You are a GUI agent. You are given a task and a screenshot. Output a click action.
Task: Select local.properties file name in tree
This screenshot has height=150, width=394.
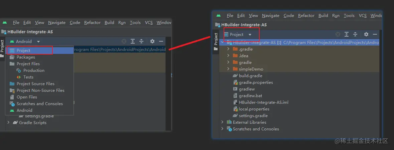tap(254, 109)
